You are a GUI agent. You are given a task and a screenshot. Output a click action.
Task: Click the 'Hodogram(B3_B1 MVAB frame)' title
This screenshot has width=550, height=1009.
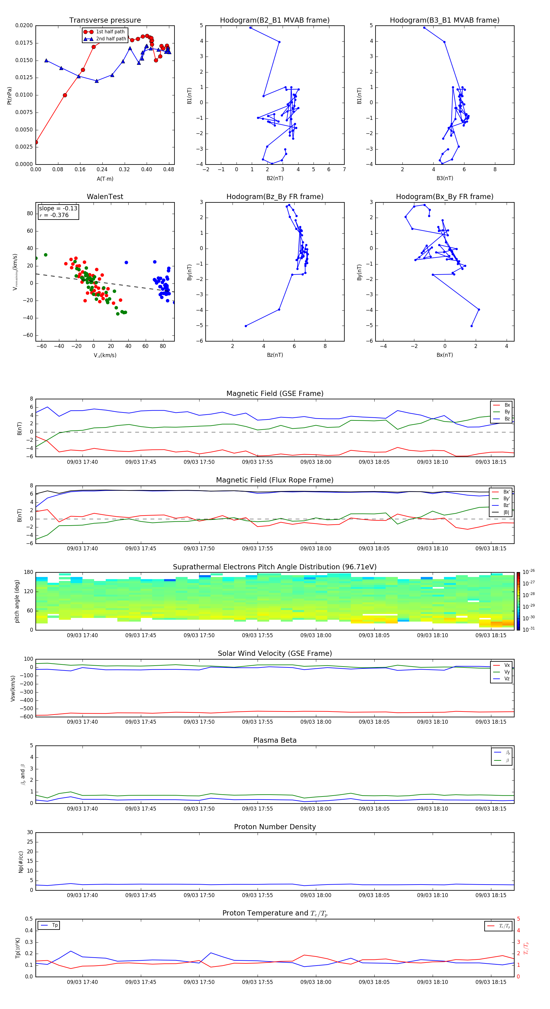(445, 20)
